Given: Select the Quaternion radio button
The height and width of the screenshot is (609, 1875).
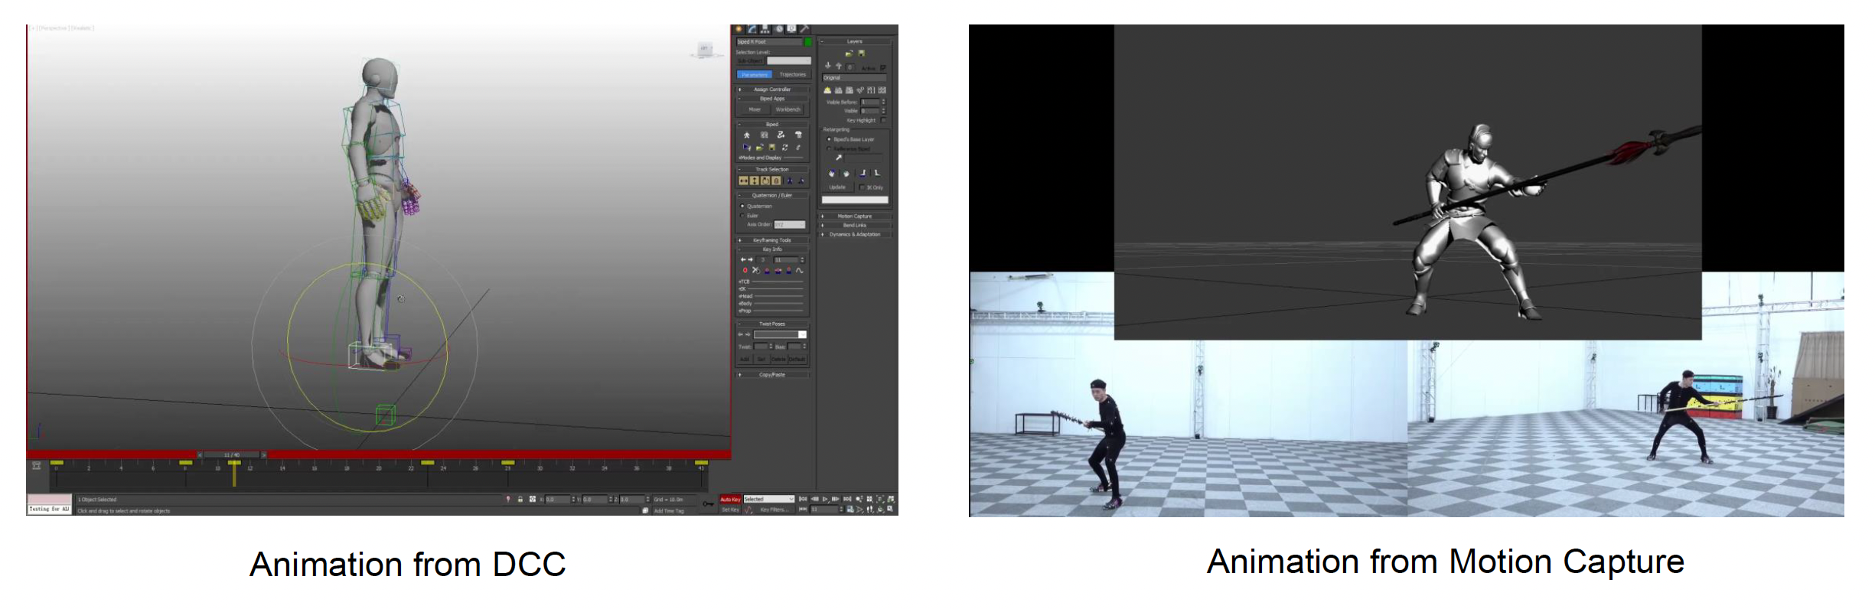Looking at the screenshot, I should tap(742, 207).
